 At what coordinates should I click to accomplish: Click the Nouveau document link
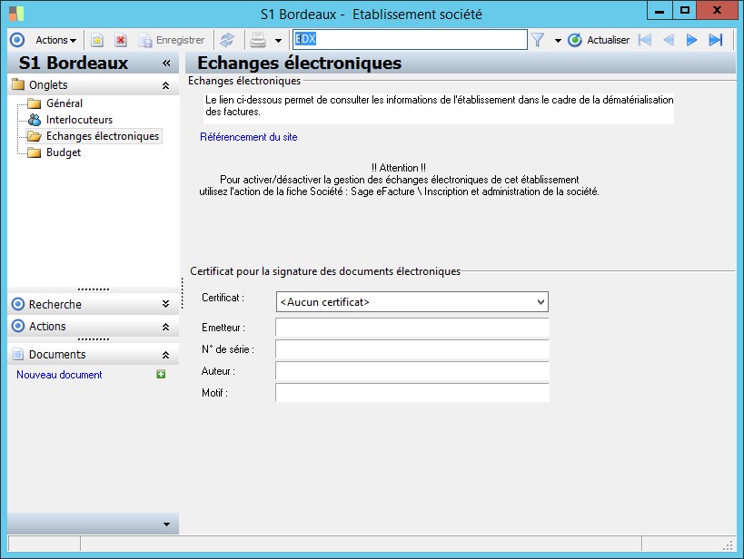(59, 375)
